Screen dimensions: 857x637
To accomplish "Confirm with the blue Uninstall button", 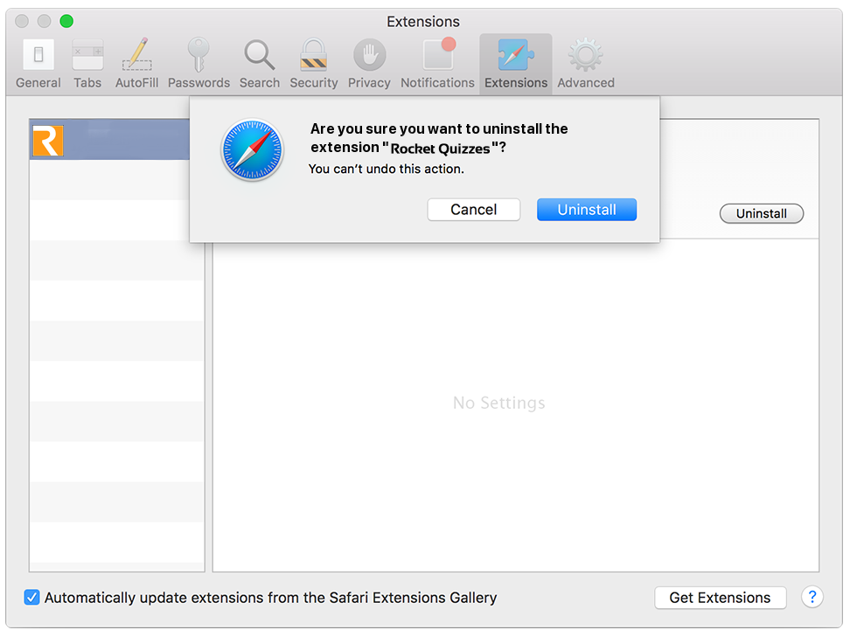I will point(587,210).
